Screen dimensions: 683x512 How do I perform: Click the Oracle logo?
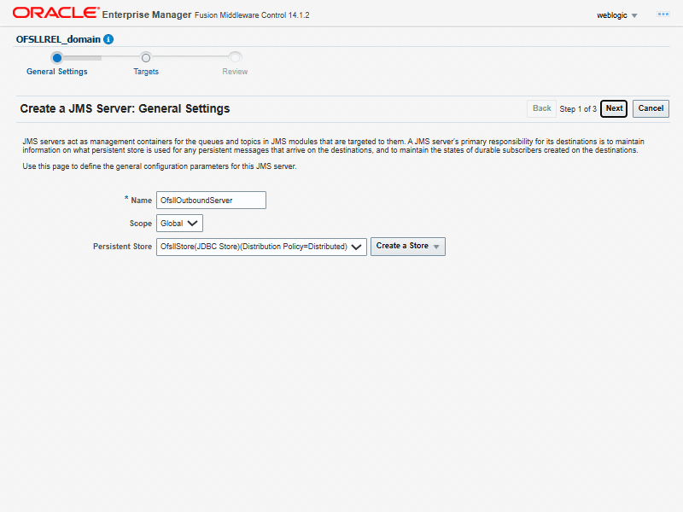[55, 13]
